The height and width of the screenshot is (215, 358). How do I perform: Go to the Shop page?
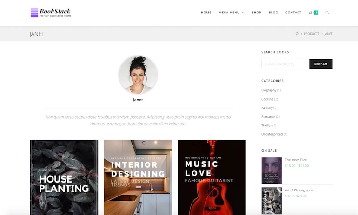pos(256,13)
